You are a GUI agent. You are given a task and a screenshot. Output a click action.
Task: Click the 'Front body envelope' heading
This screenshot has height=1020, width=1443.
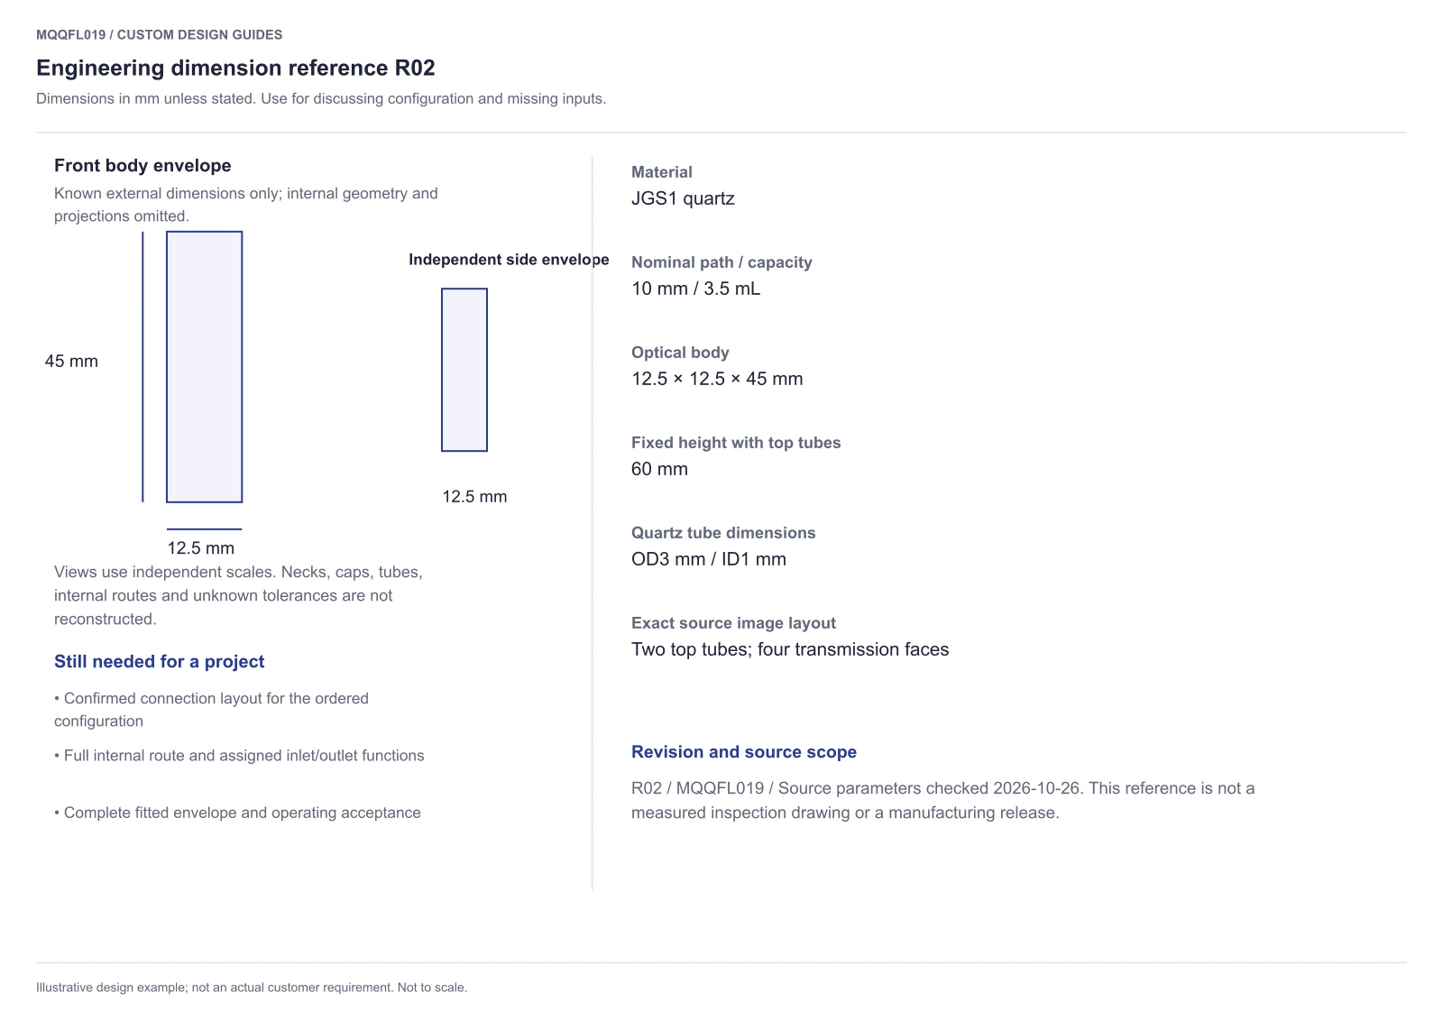[x=142, y=165]
